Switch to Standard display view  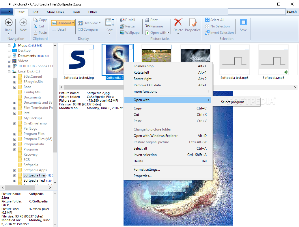(61, 23)
